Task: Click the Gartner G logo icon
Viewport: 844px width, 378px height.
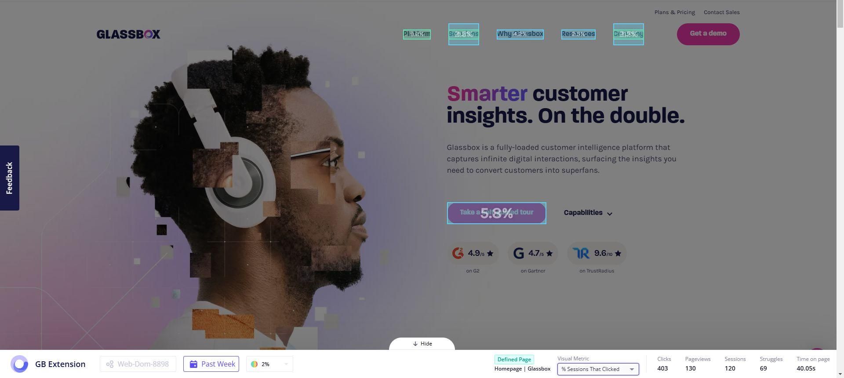Action: (519, 253)
